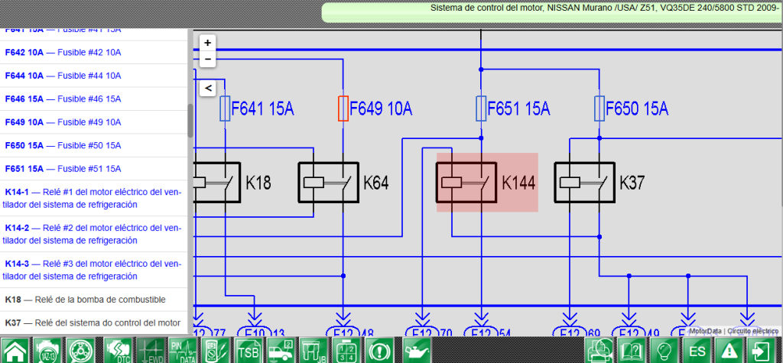
Task: Click the F651 15A fuse in diagram
Action: tap(481, 109)
